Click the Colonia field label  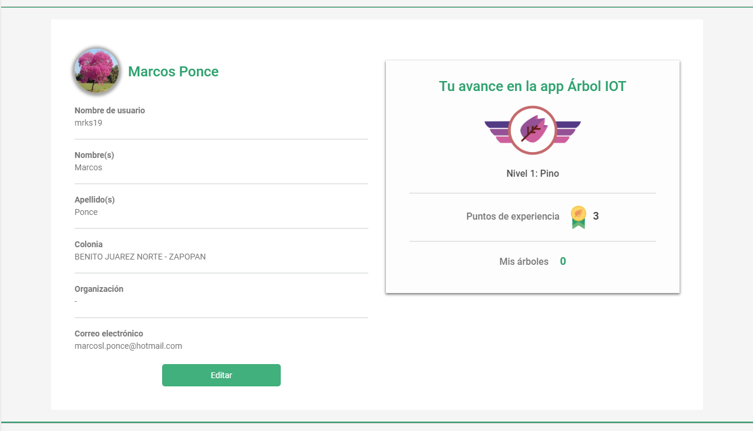coord(89,244)
